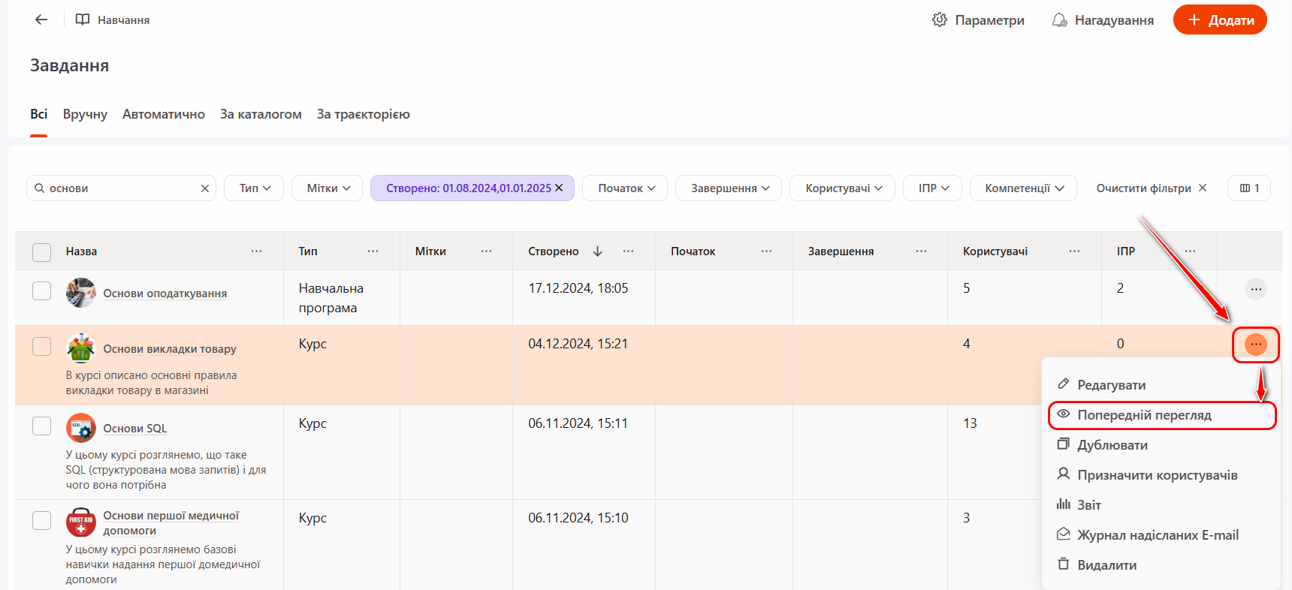Toggle select-all checkbox in table header

[42, 252]
